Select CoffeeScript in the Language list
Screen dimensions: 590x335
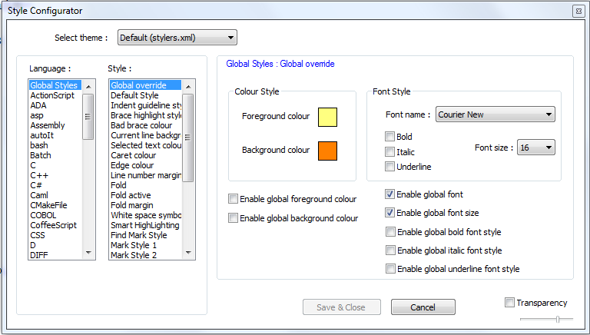click(53, 225)
